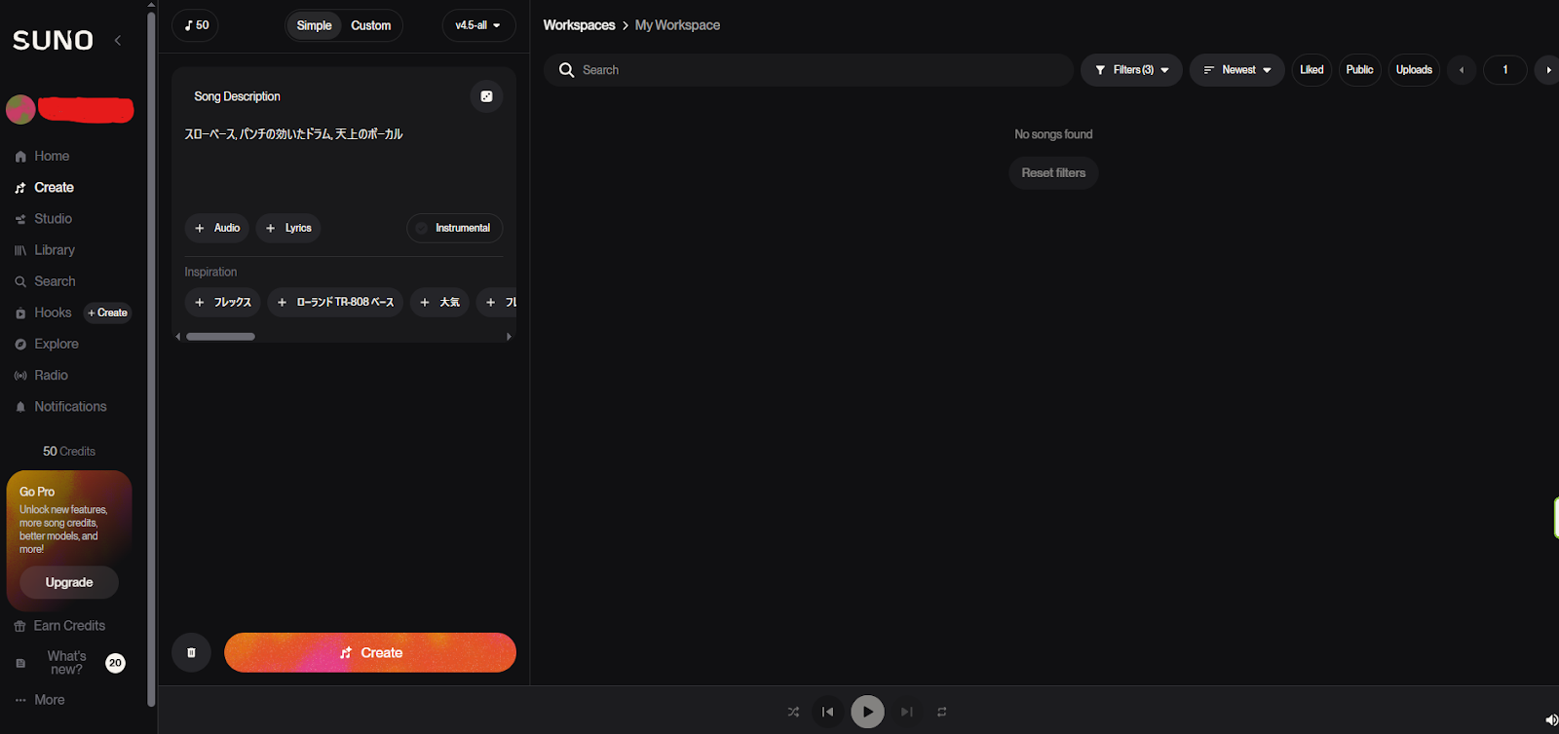Click the Upgrade button in Go Pro card

(x=69, y=582)
